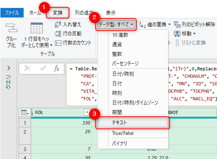Screen dimensions: 217x159
Task: Choose 日付/時刻 data type
Action: pyautogui.click(x=133, y=74)
